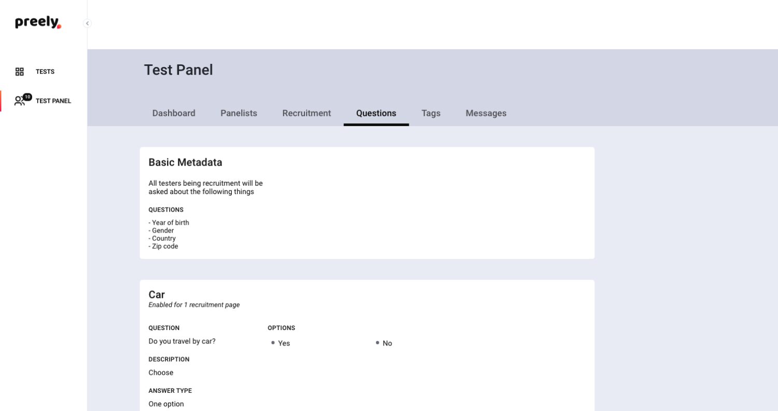Screen dimensions: 778x411
Task: Switch to the Panelists tab
Action: (x=239, y=113)
